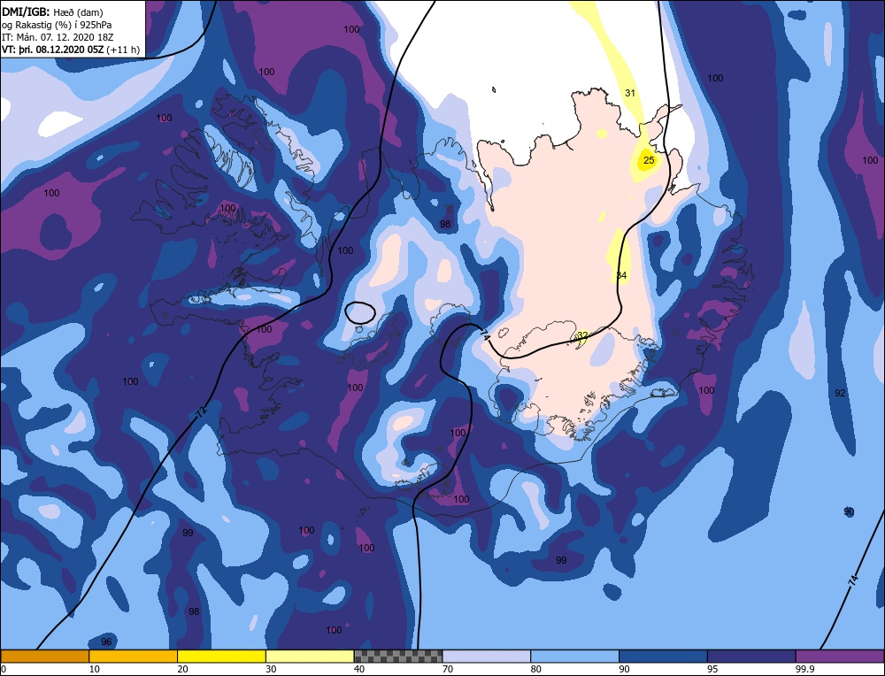Viewport: 885px width, 676px height.
Task: Click the checkered 40–70 legend swatch
Action: (398, 657)
